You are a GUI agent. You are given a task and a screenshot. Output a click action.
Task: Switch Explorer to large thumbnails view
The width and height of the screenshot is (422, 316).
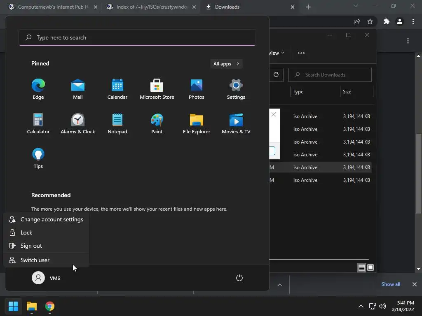click(x=370, y=267)
